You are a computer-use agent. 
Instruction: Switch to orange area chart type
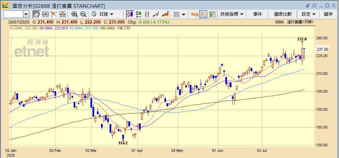(x=165, y=14)
